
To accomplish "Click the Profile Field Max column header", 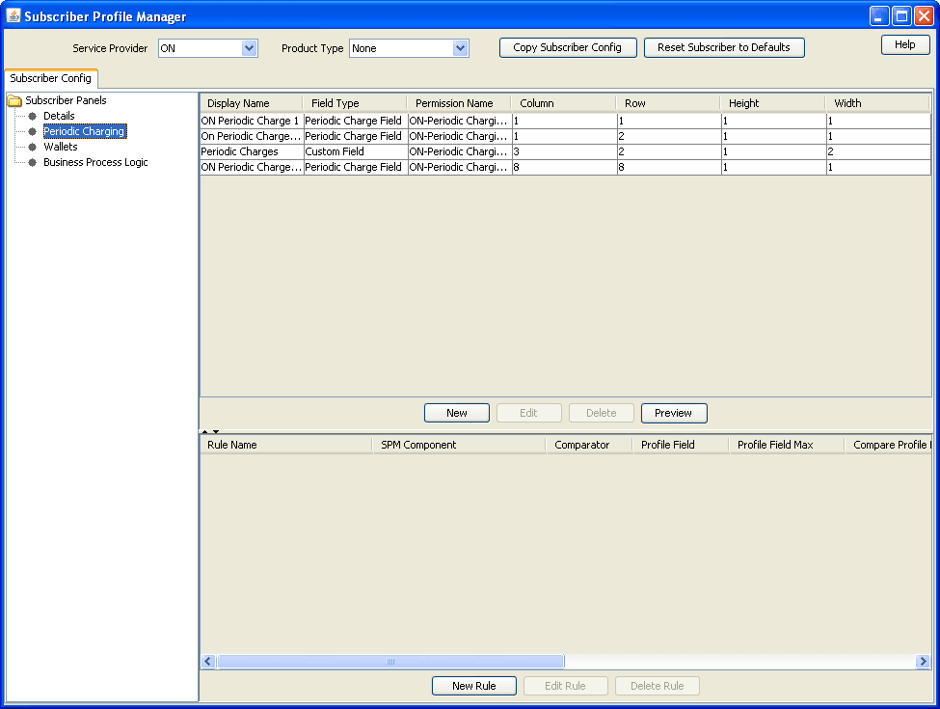I will click(x=788, y=445).
